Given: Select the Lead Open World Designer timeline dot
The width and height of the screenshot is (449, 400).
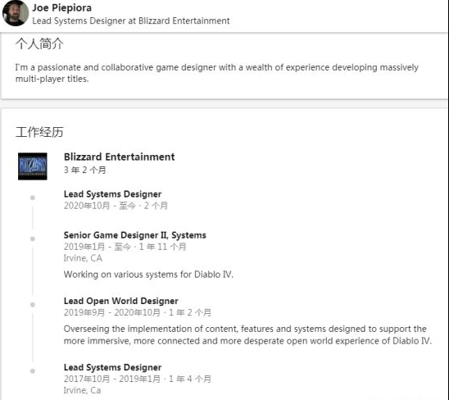Looking at the screenshot, I should point(33,305).
